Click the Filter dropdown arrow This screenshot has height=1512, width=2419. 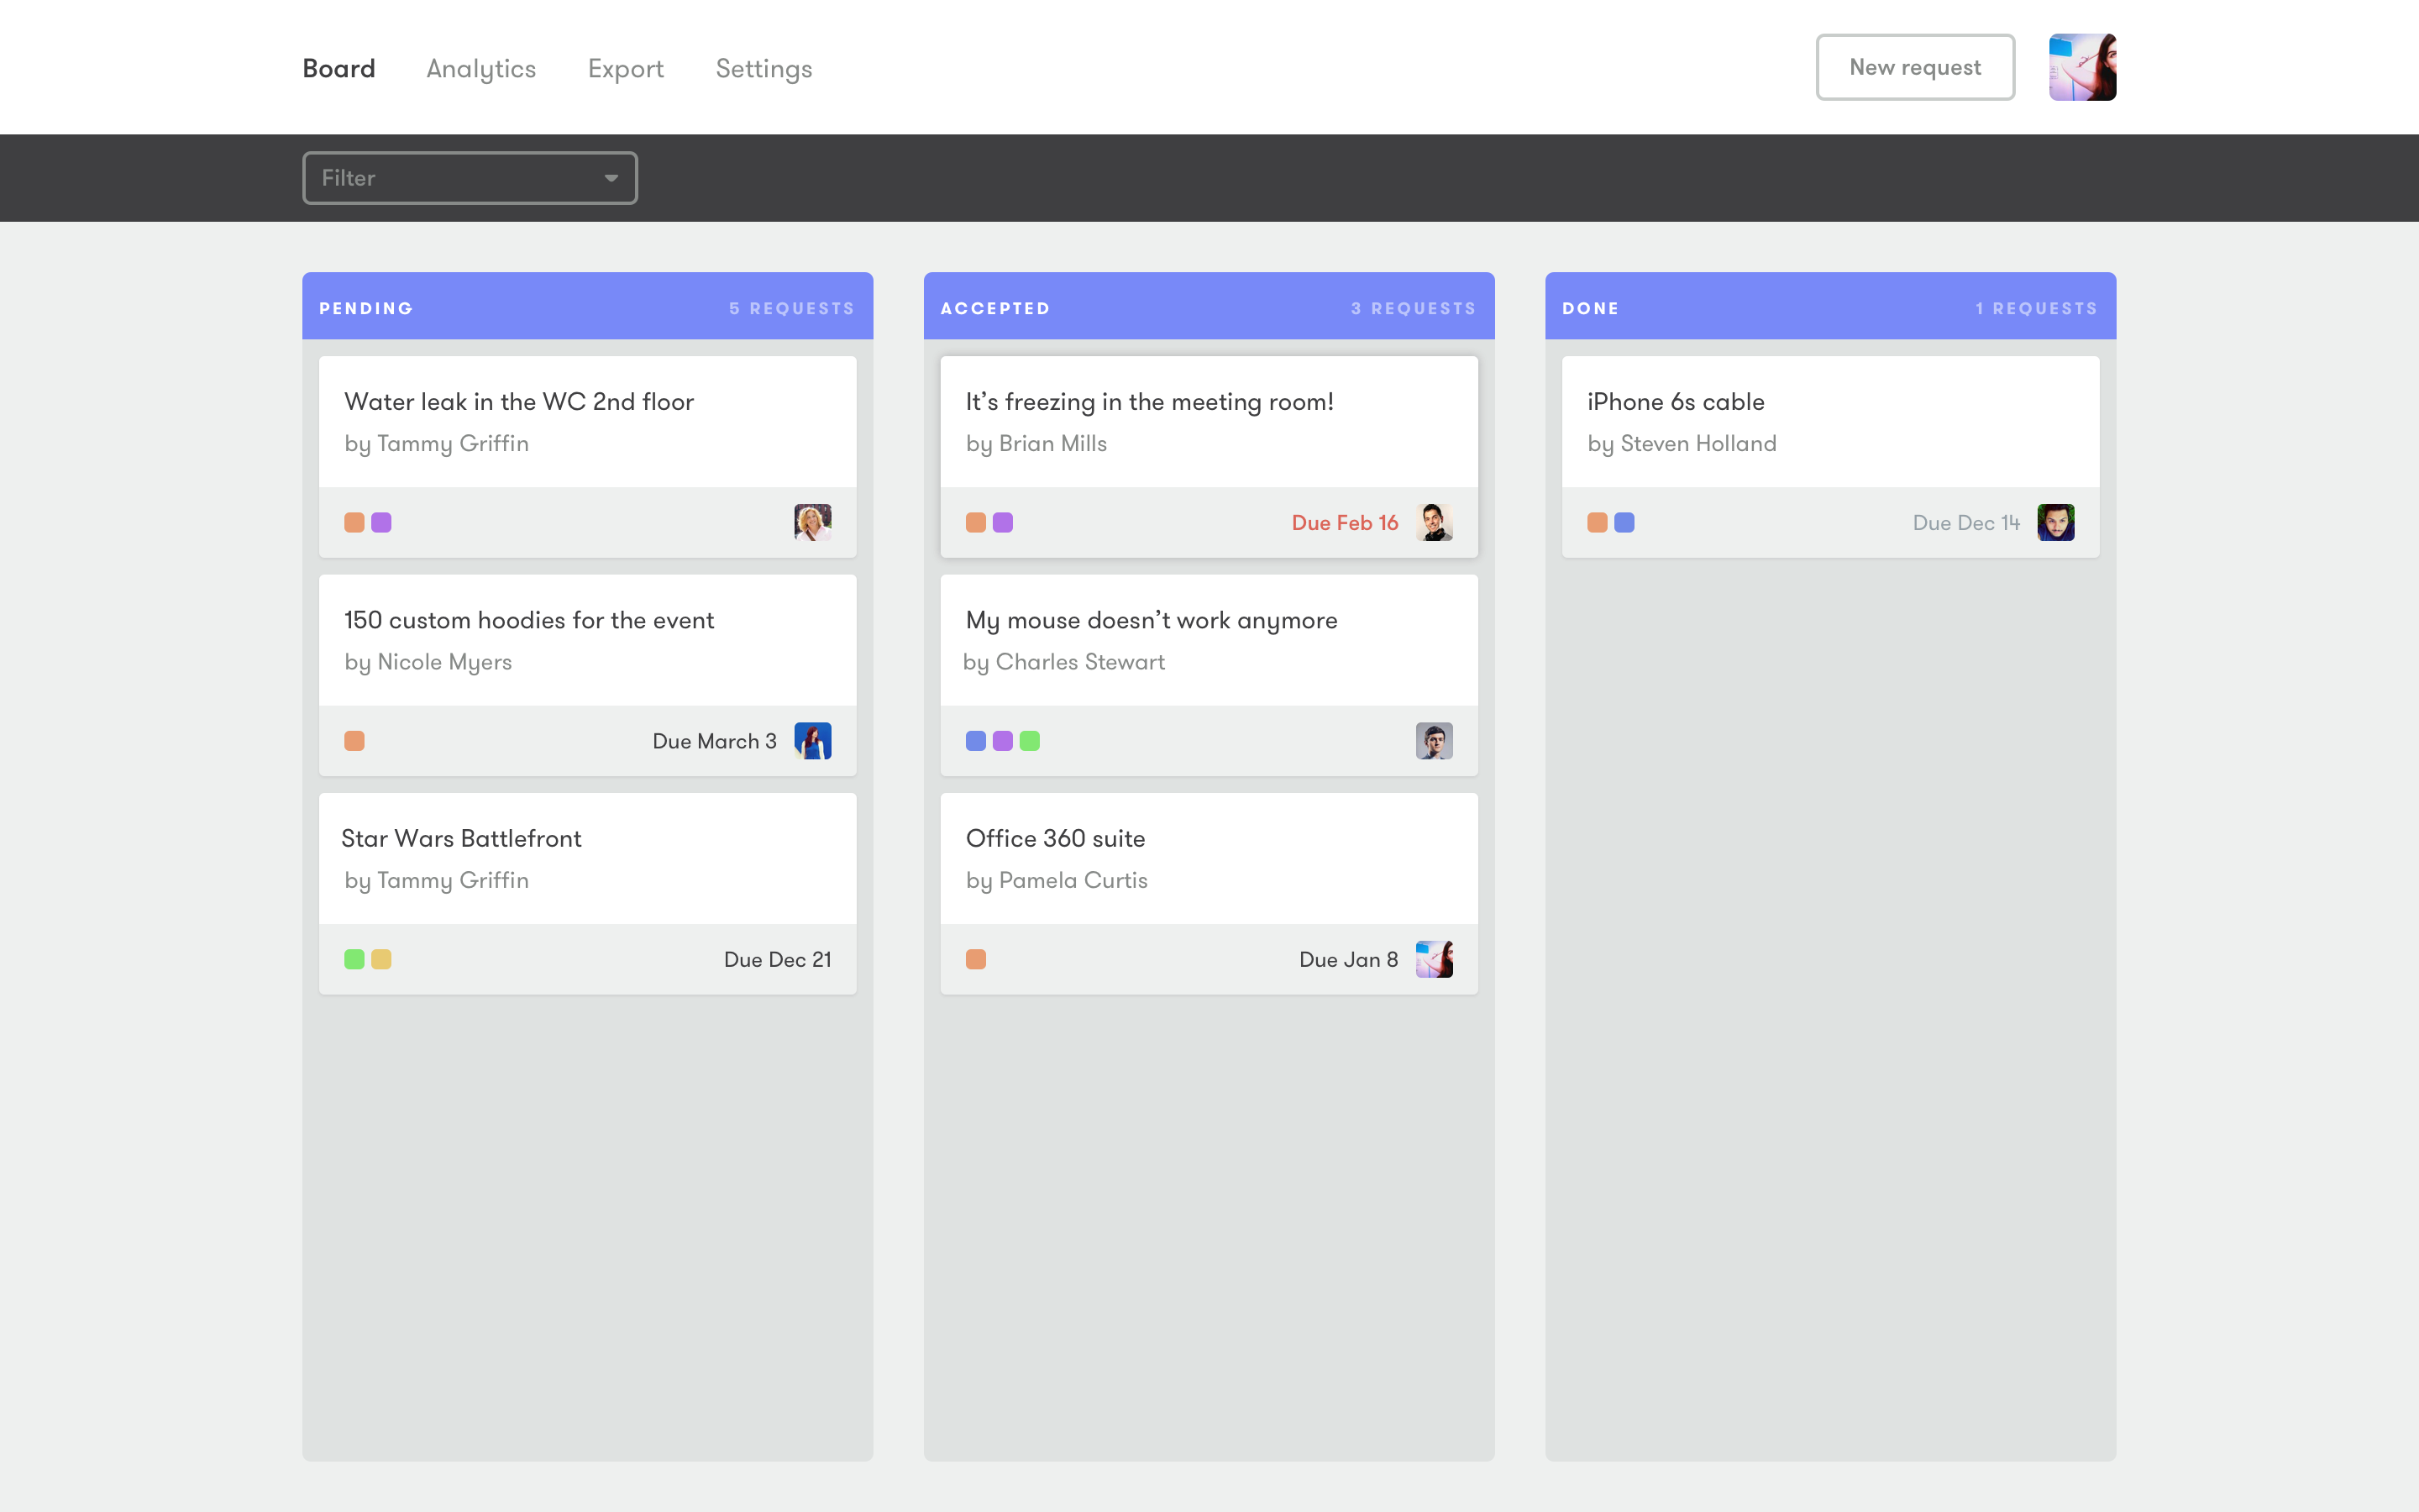[611, 178]
